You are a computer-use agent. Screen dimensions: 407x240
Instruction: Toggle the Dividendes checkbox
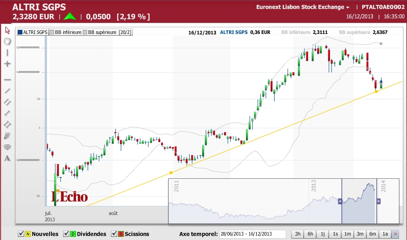tap(66, 234)
